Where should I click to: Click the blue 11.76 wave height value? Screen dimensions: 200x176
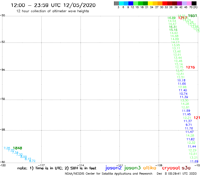pyautogui.click(x=189, y=128)
